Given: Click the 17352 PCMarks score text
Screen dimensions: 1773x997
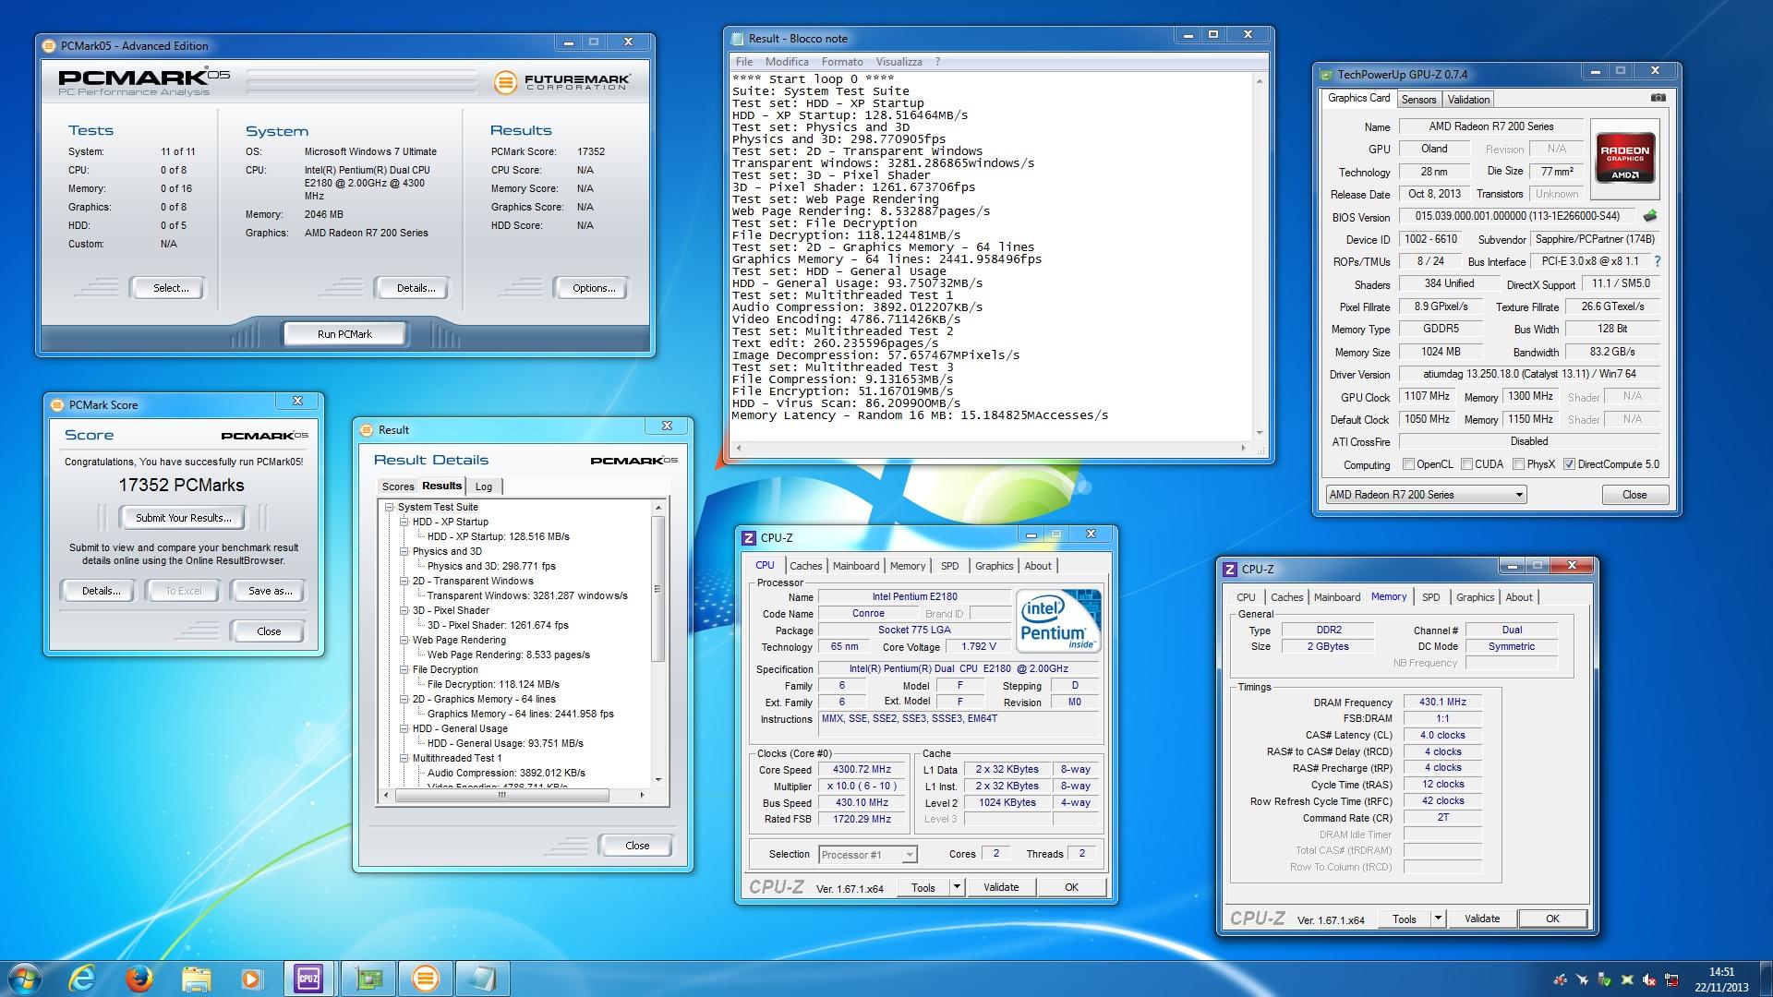Looking at the screenshot, I should (x=182, y=485).
